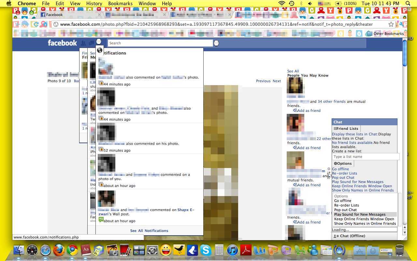The height and width of the screenshot is (261, 417).
Task: Click See All Notifications link
Action: coord(149,231)
